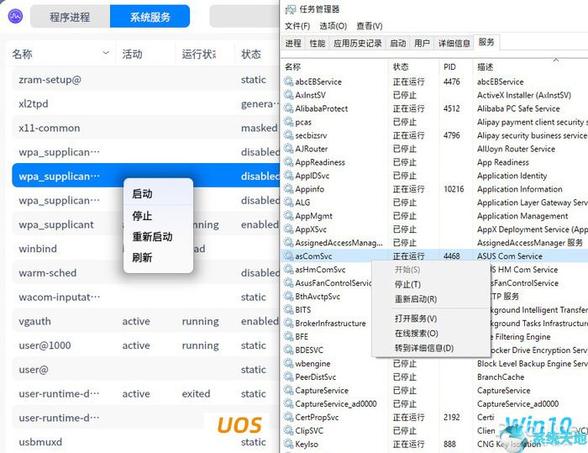Select the secbizsrv service name

coord(311,135)
